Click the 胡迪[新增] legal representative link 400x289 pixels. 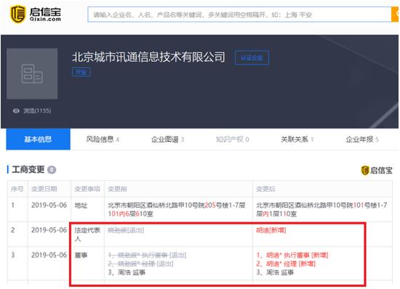(x=271, y=230)
